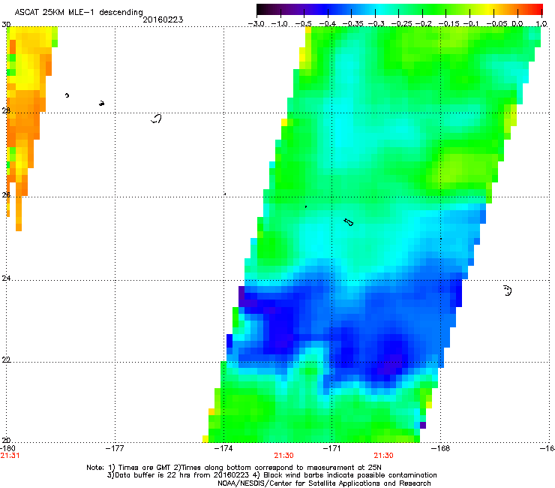Click the island outline inside the swath near 25N
This screenshot has height=488, width=555.
(x=349, y=222)
